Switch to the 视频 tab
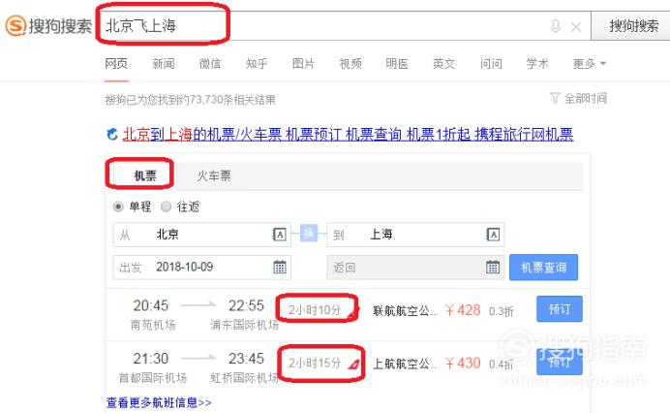This screenshot has height=413, width=670. (350, 64)
